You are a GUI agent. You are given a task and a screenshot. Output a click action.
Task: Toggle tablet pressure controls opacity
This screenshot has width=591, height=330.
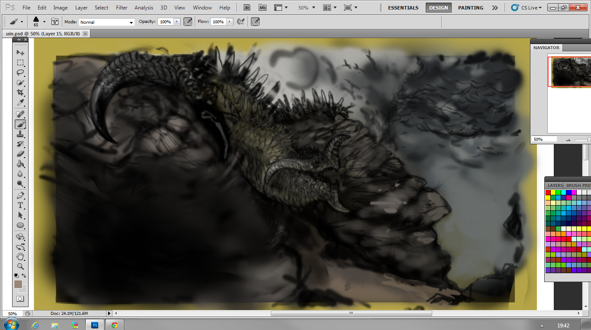point(188,22)
